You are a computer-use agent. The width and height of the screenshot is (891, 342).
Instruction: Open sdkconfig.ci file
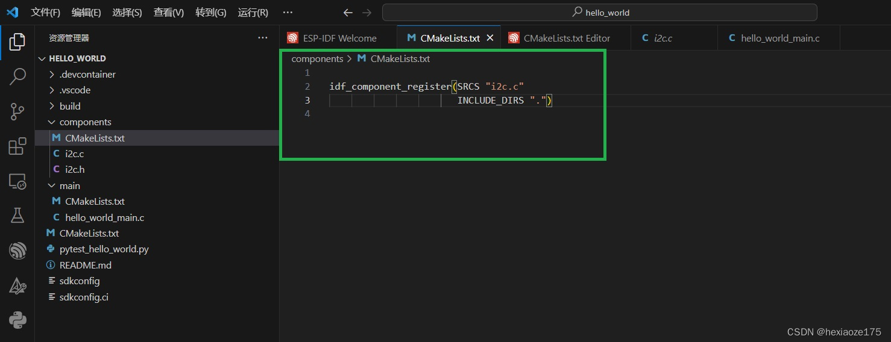(x=157, y=297)
